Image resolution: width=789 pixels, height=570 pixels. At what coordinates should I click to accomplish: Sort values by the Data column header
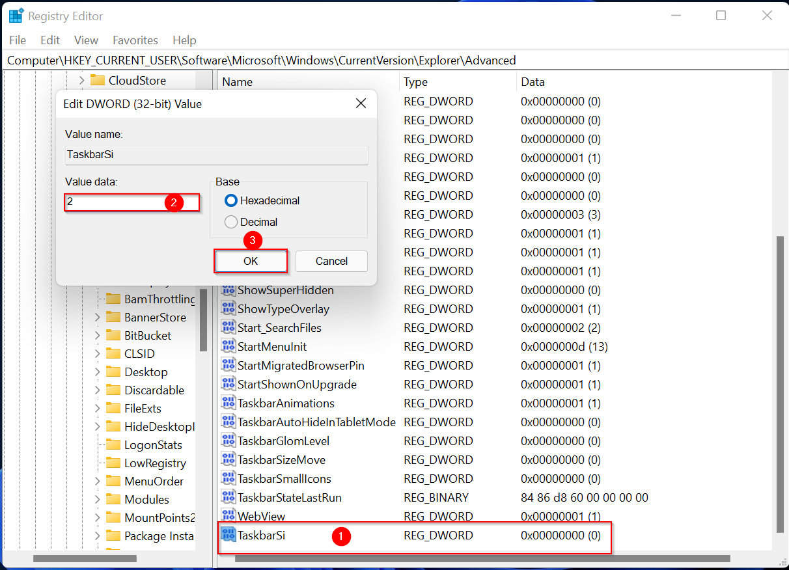point(644,82)
